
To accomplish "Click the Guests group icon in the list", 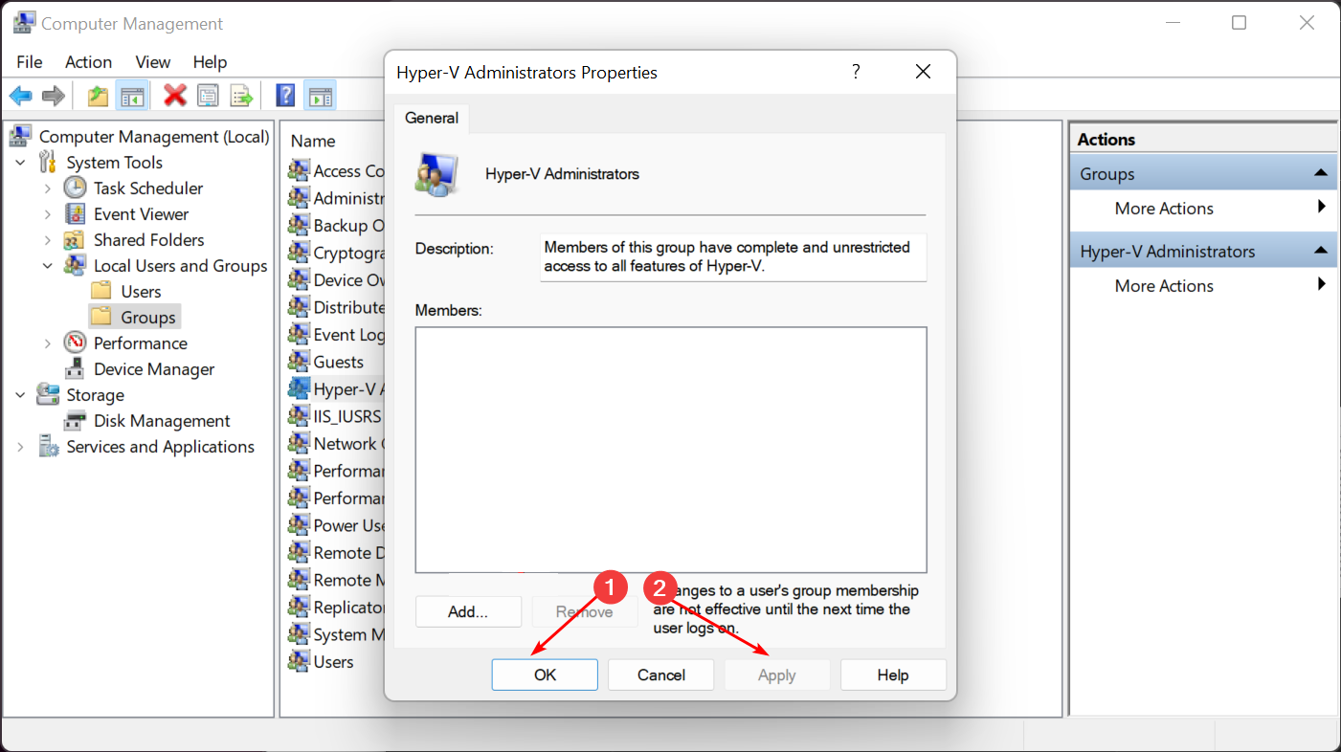I will point(299,362).
